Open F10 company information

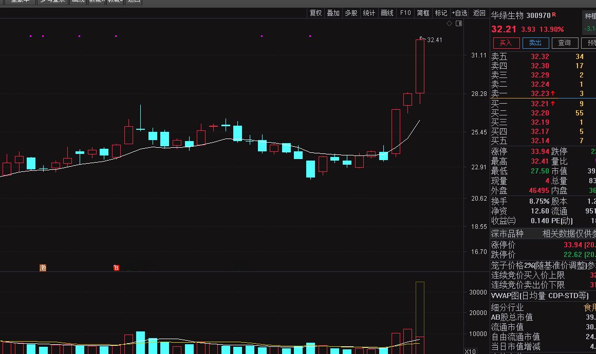[x=405, y=13]
